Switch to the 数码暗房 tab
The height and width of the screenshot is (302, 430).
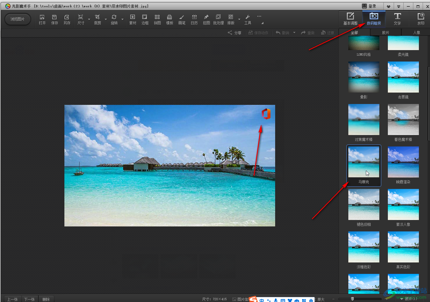[x=374, y=19]
